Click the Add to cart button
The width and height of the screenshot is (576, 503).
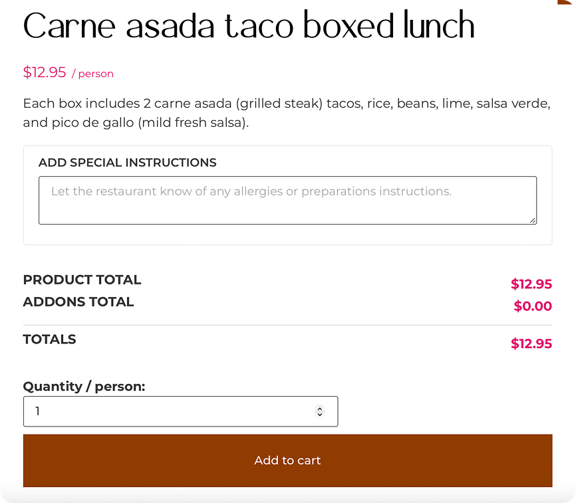pyautogui.click(x=287, y=460)
